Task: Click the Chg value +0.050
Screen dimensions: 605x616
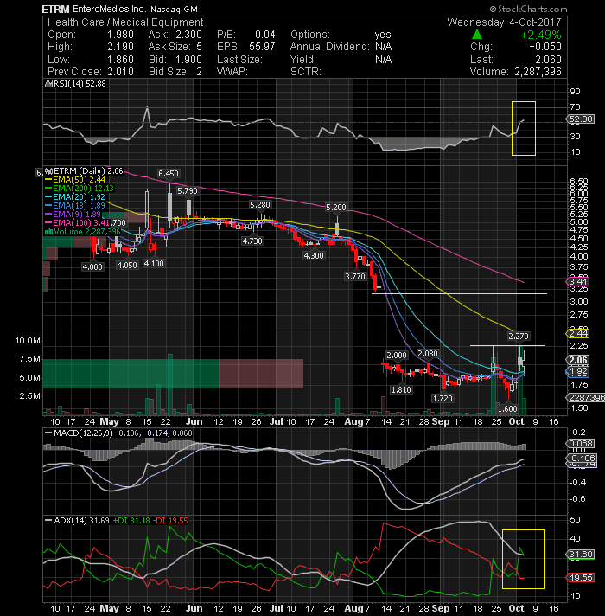Action: (545, 47)
